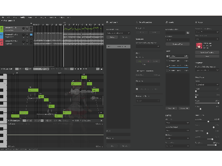Select the highlighted fourth Piano Roll tool
The width and height of the screenshot is (222, 166).
(x=27, y=69)
